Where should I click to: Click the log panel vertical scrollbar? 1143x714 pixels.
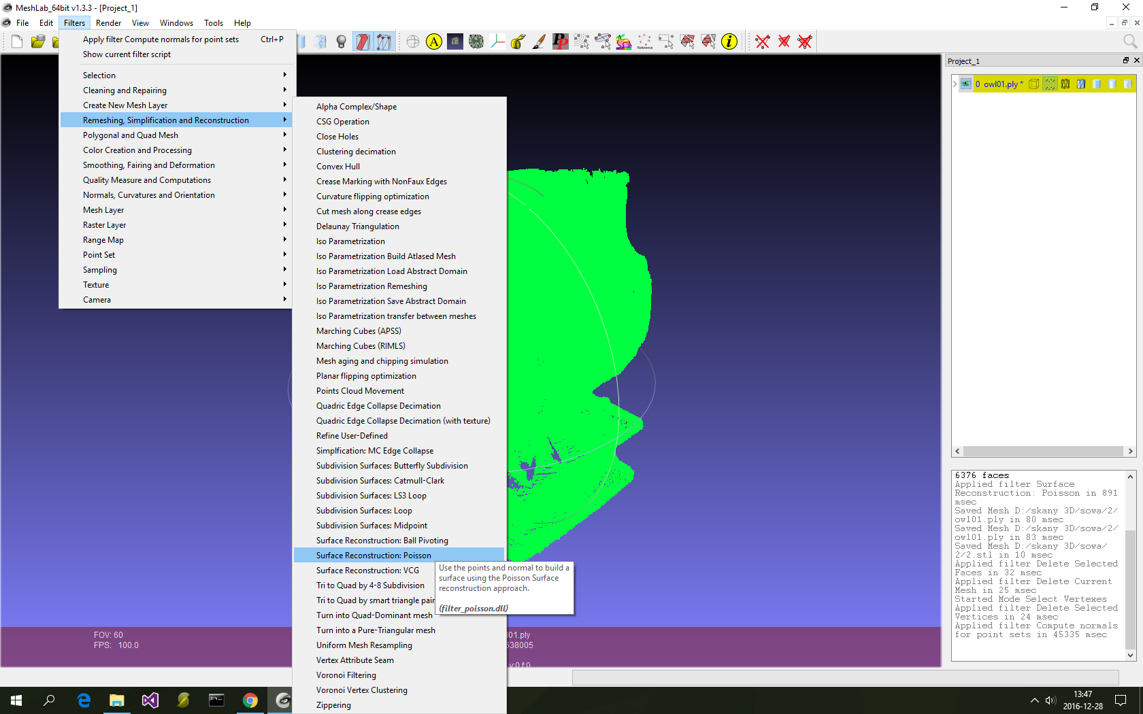click(1131, 564)
